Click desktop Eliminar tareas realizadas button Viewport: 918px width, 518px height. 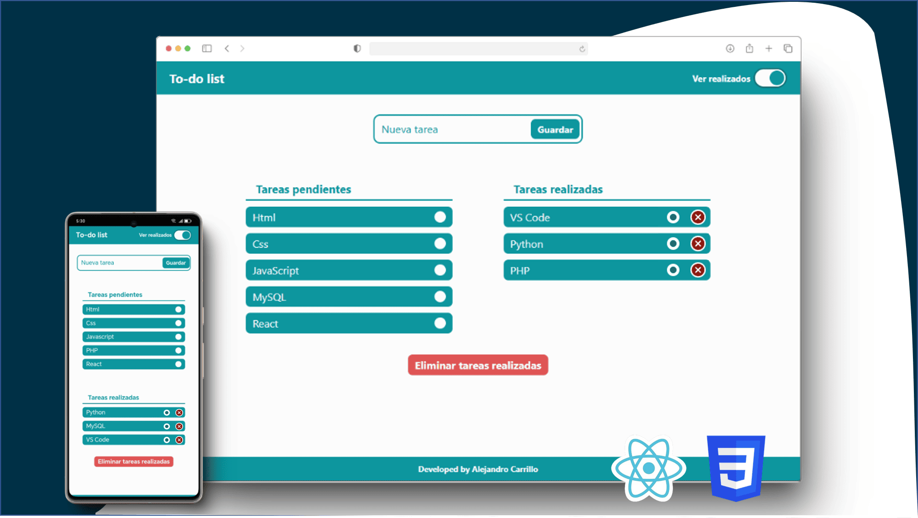pos(478,365)
